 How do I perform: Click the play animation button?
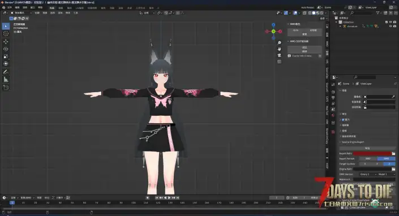[x=169, y=198]
